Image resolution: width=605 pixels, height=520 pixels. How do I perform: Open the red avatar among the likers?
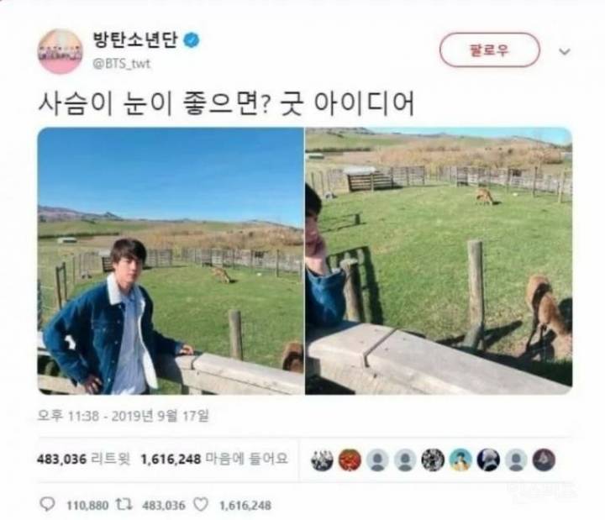pos(350,460)
